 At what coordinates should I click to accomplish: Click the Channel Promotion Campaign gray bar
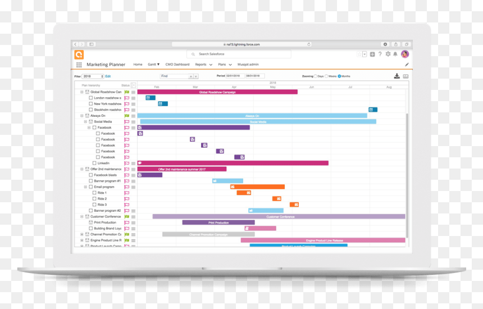pos(208,234)
